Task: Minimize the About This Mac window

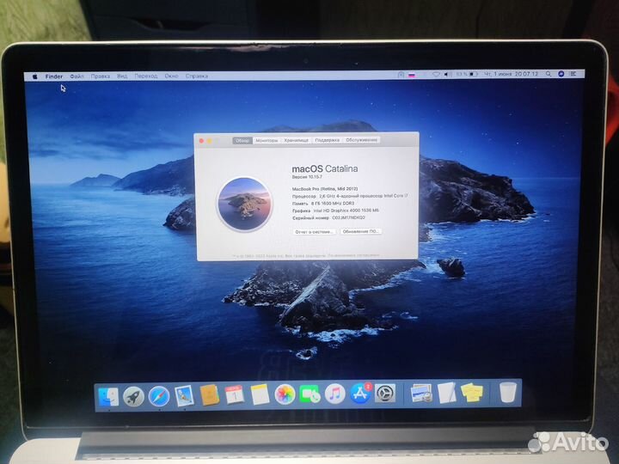Action: coord(209,141)
